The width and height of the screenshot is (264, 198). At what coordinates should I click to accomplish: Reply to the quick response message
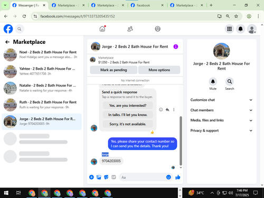point(167,110)
